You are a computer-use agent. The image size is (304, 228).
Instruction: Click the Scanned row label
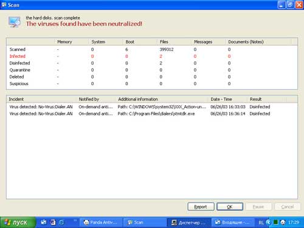point(18,49)
